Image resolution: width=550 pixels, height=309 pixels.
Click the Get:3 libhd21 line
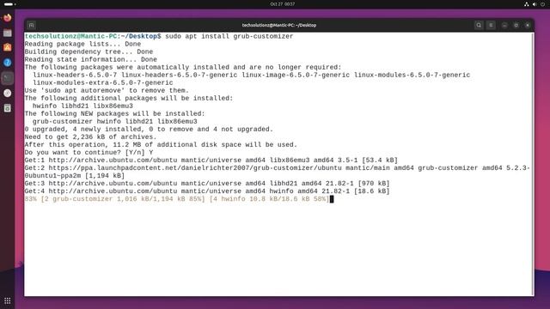pos(207,183)
